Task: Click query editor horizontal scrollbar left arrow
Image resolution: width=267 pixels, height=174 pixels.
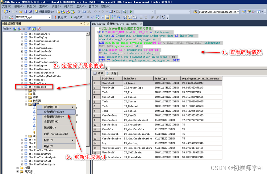Action: point(106,68)
